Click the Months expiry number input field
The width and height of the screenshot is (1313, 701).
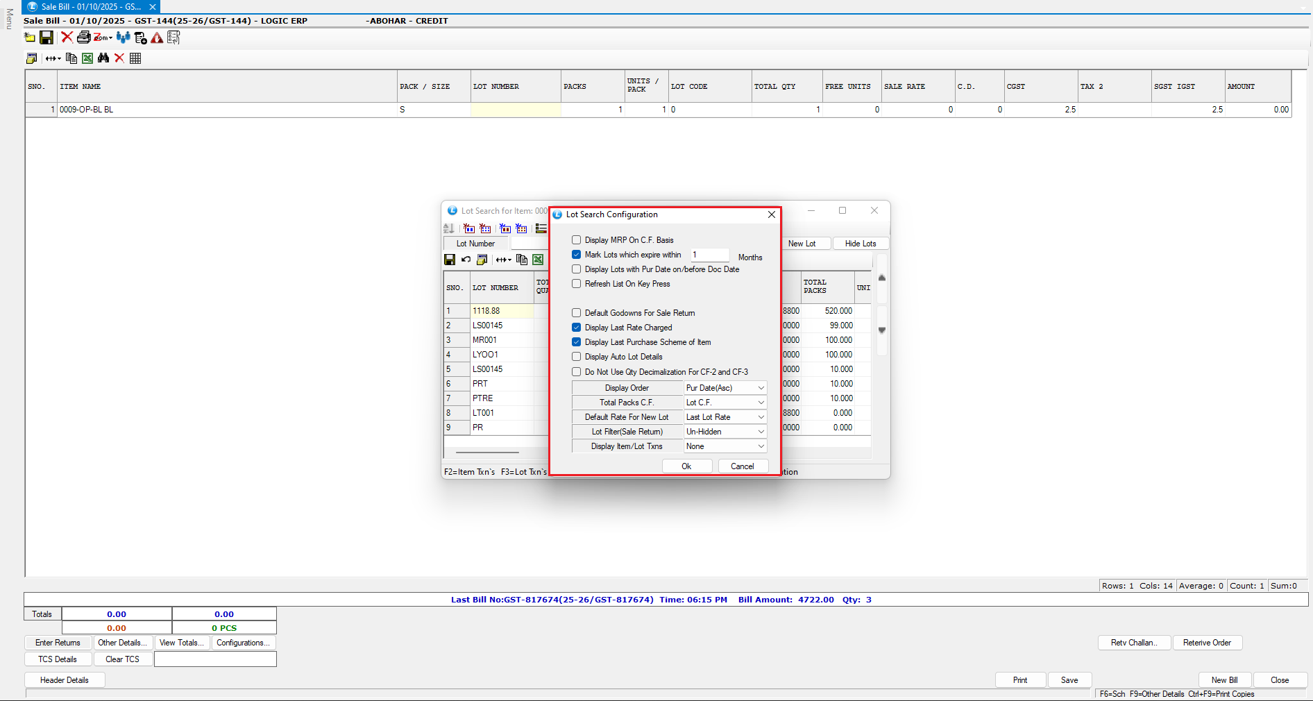click(x=709, y=255)
